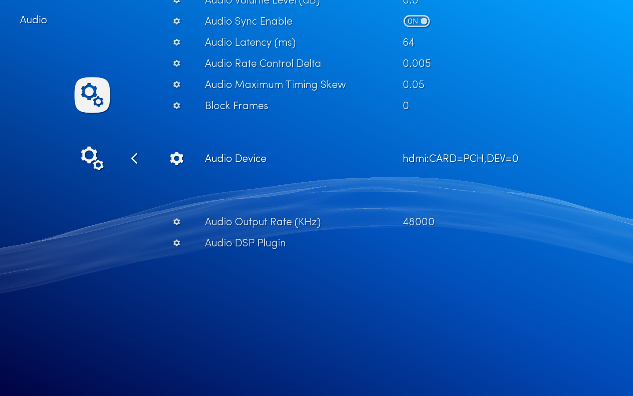
Task: Select the Audio Latency setting
Action: pos(250,42)
